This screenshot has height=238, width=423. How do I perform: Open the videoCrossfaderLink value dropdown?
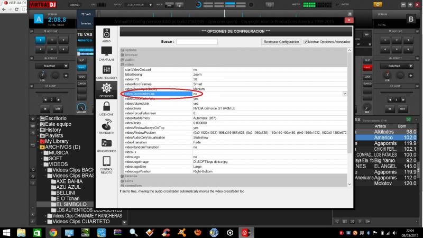[345, 94]
